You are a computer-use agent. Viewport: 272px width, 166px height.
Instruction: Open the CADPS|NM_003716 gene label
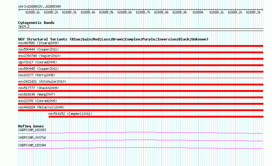32,138
